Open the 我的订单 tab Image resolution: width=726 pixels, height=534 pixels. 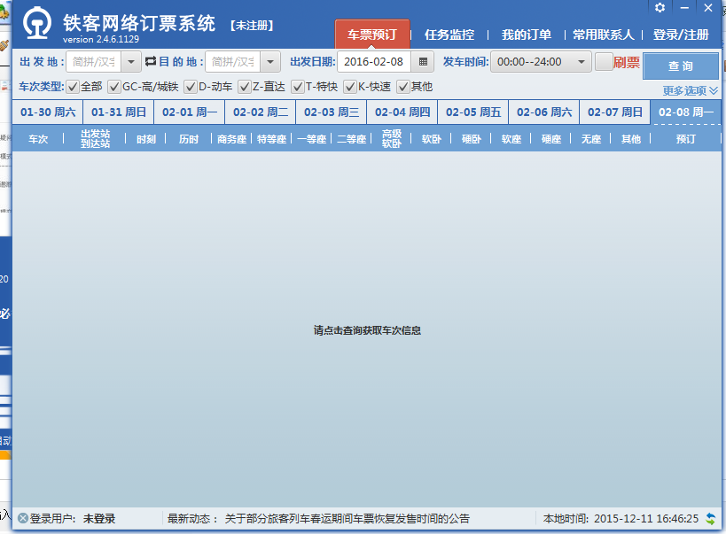(x=527, y=35)
